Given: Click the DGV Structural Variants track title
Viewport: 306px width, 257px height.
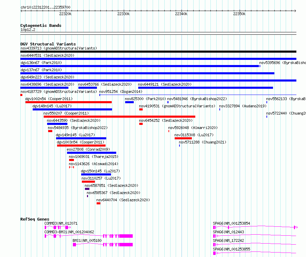Looking at the screenshot, I should click(48, 44).
